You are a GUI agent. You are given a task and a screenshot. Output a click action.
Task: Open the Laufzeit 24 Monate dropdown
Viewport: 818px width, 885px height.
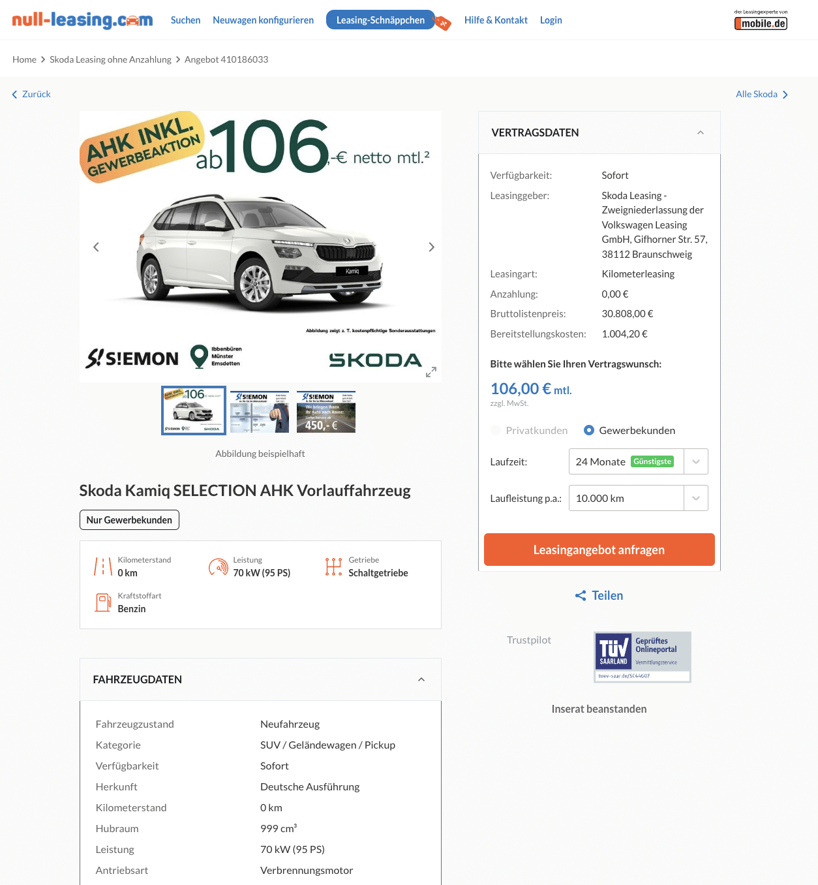638,461
